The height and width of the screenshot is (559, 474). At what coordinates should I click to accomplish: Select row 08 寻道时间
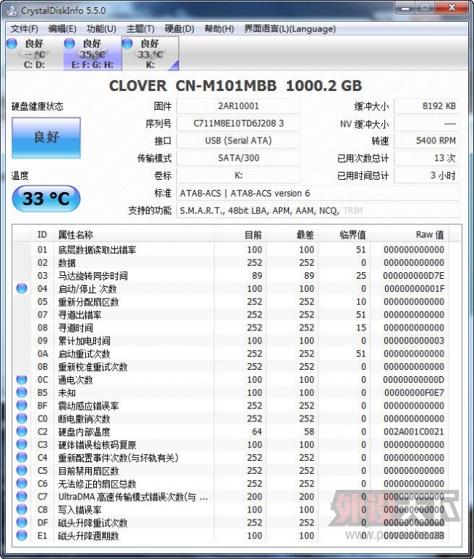[231, 328]
